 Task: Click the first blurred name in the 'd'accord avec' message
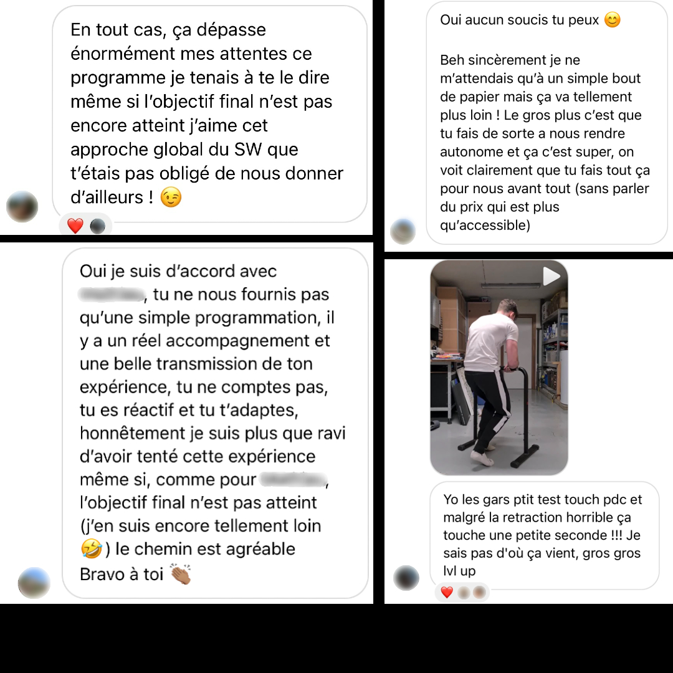(x=111, y=294)
